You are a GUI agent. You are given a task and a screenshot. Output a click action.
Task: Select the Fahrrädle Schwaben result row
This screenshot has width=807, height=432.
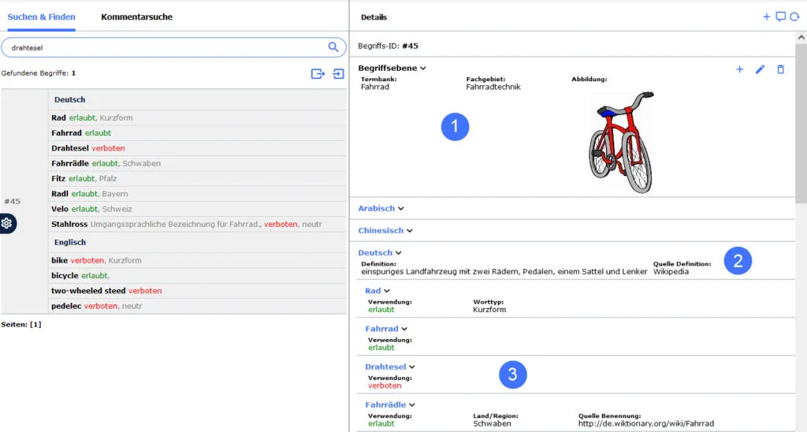click(x=198, y=163)
